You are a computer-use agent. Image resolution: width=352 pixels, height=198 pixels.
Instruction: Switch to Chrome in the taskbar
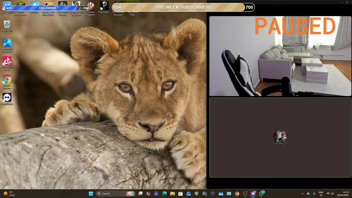(237, 194)
